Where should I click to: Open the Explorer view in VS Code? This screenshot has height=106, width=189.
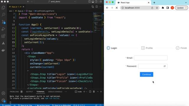3,8
